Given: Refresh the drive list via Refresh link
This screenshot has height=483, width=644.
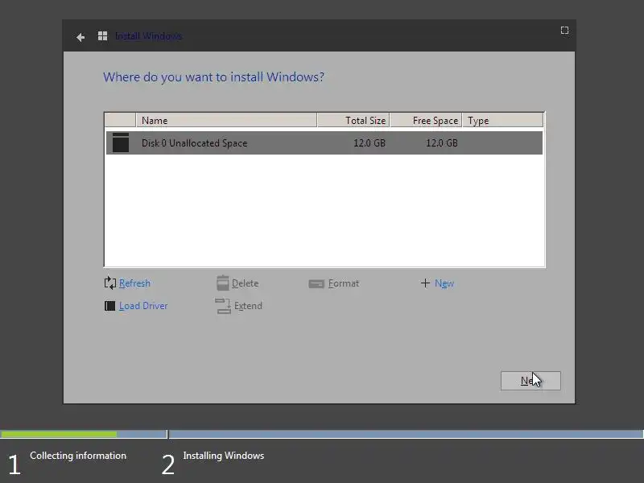Looking at the screenshot, I should click(134, 283).
